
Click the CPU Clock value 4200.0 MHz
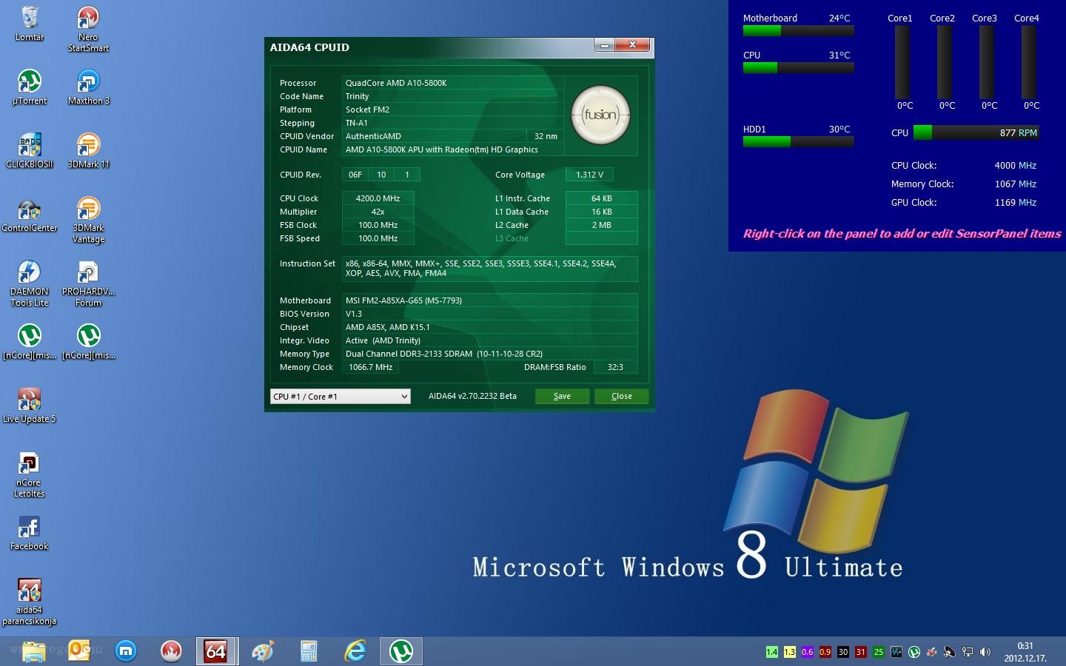[x=378, y=198]
